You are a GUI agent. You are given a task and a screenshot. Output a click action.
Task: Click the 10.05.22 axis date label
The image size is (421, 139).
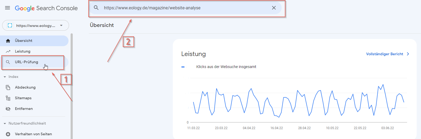tap(332, 128)
